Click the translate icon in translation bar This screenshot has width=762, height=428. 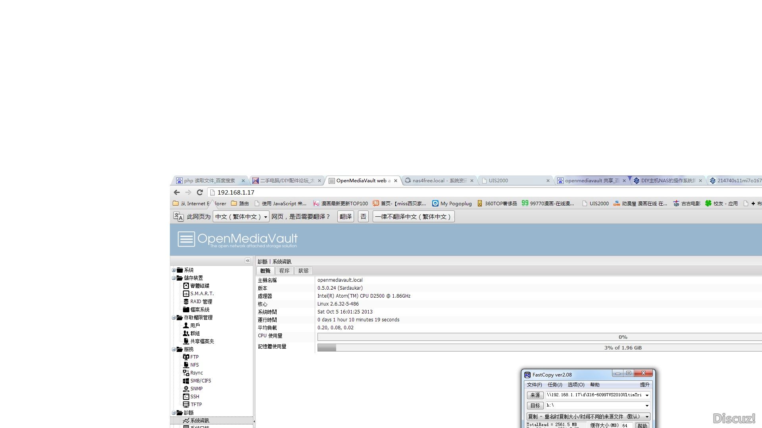[x=178, y=216]
